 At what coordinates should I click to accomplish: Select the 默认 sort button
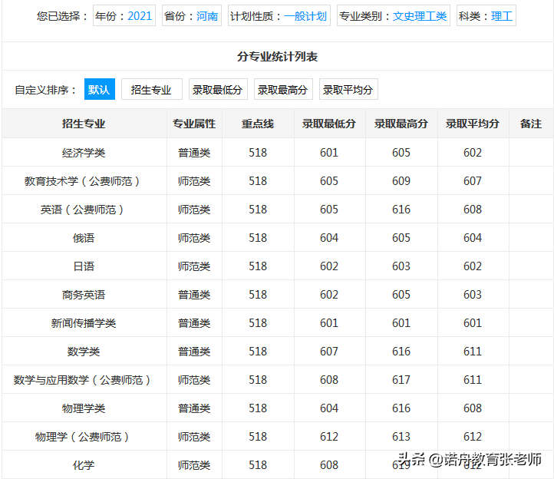(99, 89)
